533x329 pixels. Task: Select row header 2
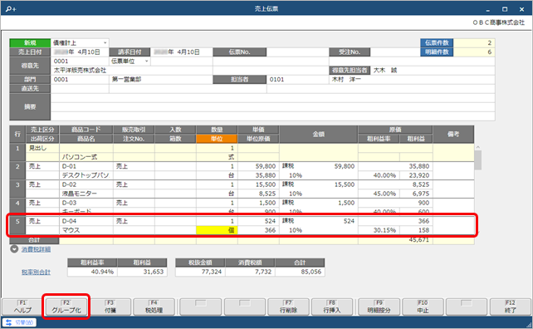(17, 171)
